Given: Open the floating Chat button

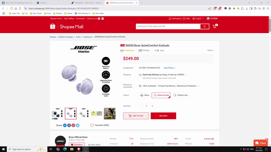Looking at the screenshot, I should (260, 143).
